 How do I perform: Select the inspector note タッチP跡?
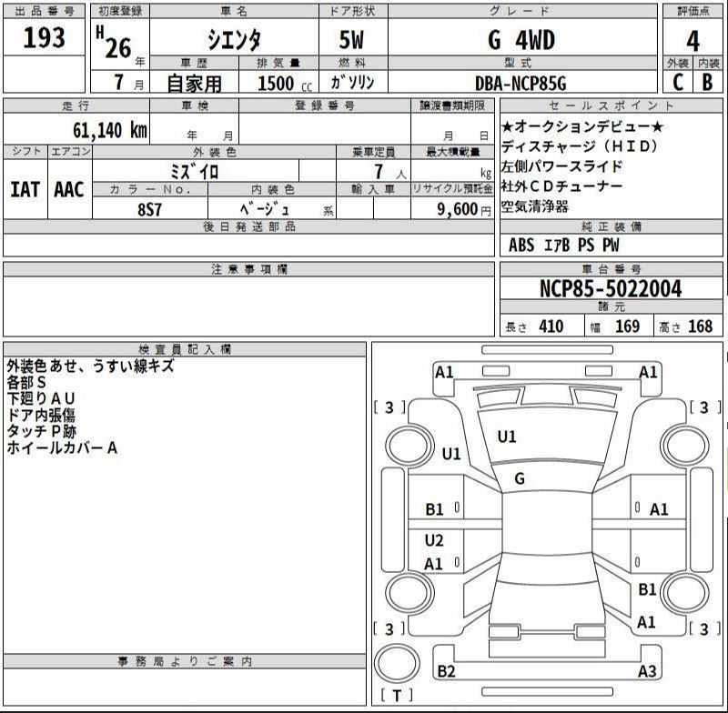tap(41, 431)
